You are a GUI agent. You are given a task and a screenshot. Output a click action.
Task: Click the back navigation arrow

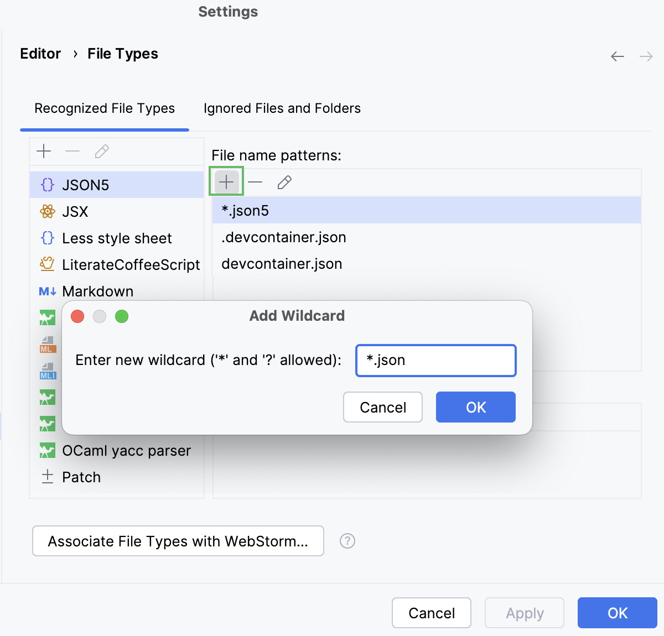pos(617,56)
